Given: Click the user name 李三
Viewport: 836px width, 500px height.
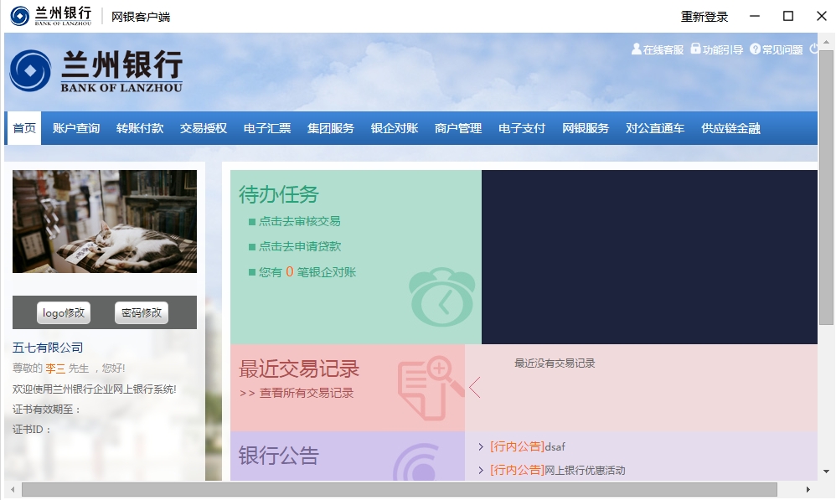Looking at the screenshot, I should coord(55,369).
